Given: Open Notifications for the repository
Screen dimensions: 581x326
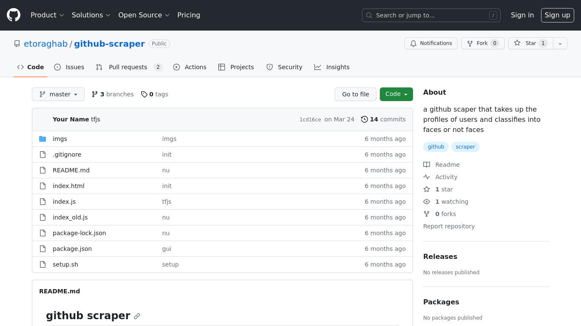Looking at the screenshot, I should [x=431, y=43].
